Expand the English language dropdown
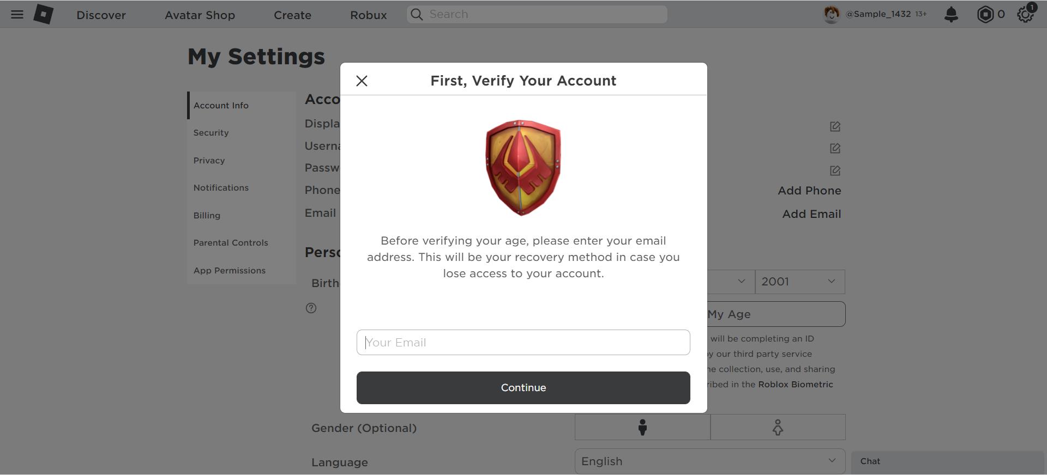Screen dimensions: 1047x475 tap(710, 461)
